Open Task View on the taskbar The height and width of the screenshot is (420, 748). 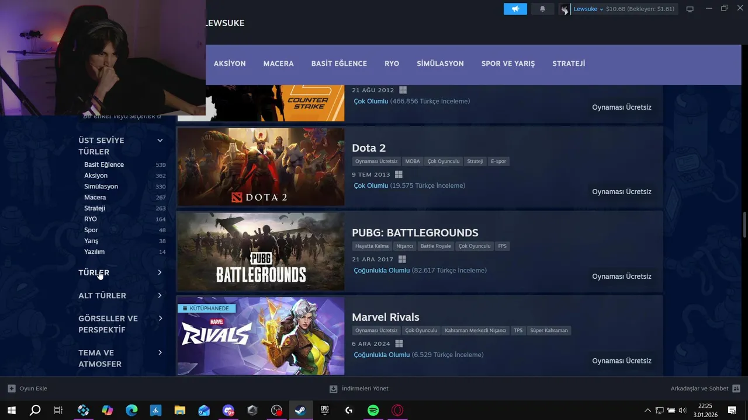point(58,410)
